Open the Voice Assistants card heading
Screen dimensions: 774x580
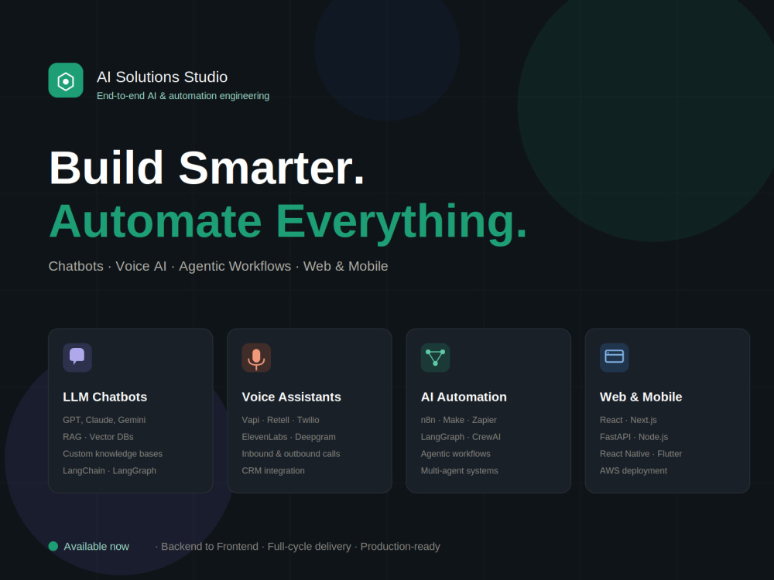coord(291,397)
